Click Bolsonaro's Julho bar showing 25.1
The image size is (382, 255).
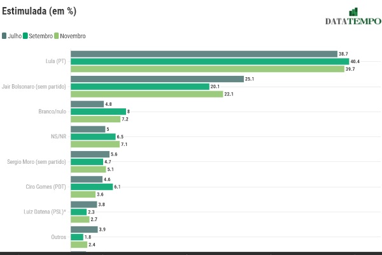coord(157,79)
